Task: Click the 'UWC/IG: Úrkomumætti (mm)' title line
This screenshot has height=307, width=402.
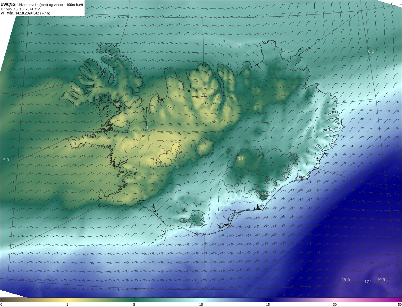Action: click(42, 4)
